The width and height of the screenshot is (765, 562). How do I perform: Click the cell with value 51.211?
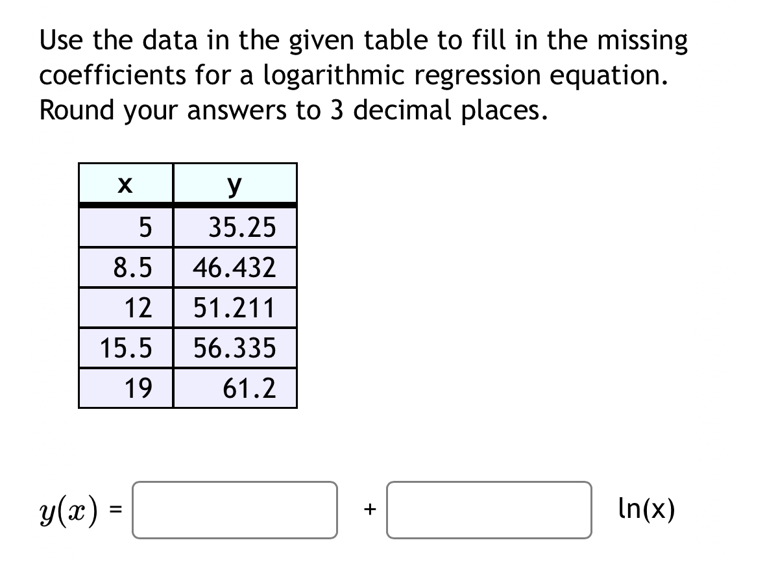point(234,308)
